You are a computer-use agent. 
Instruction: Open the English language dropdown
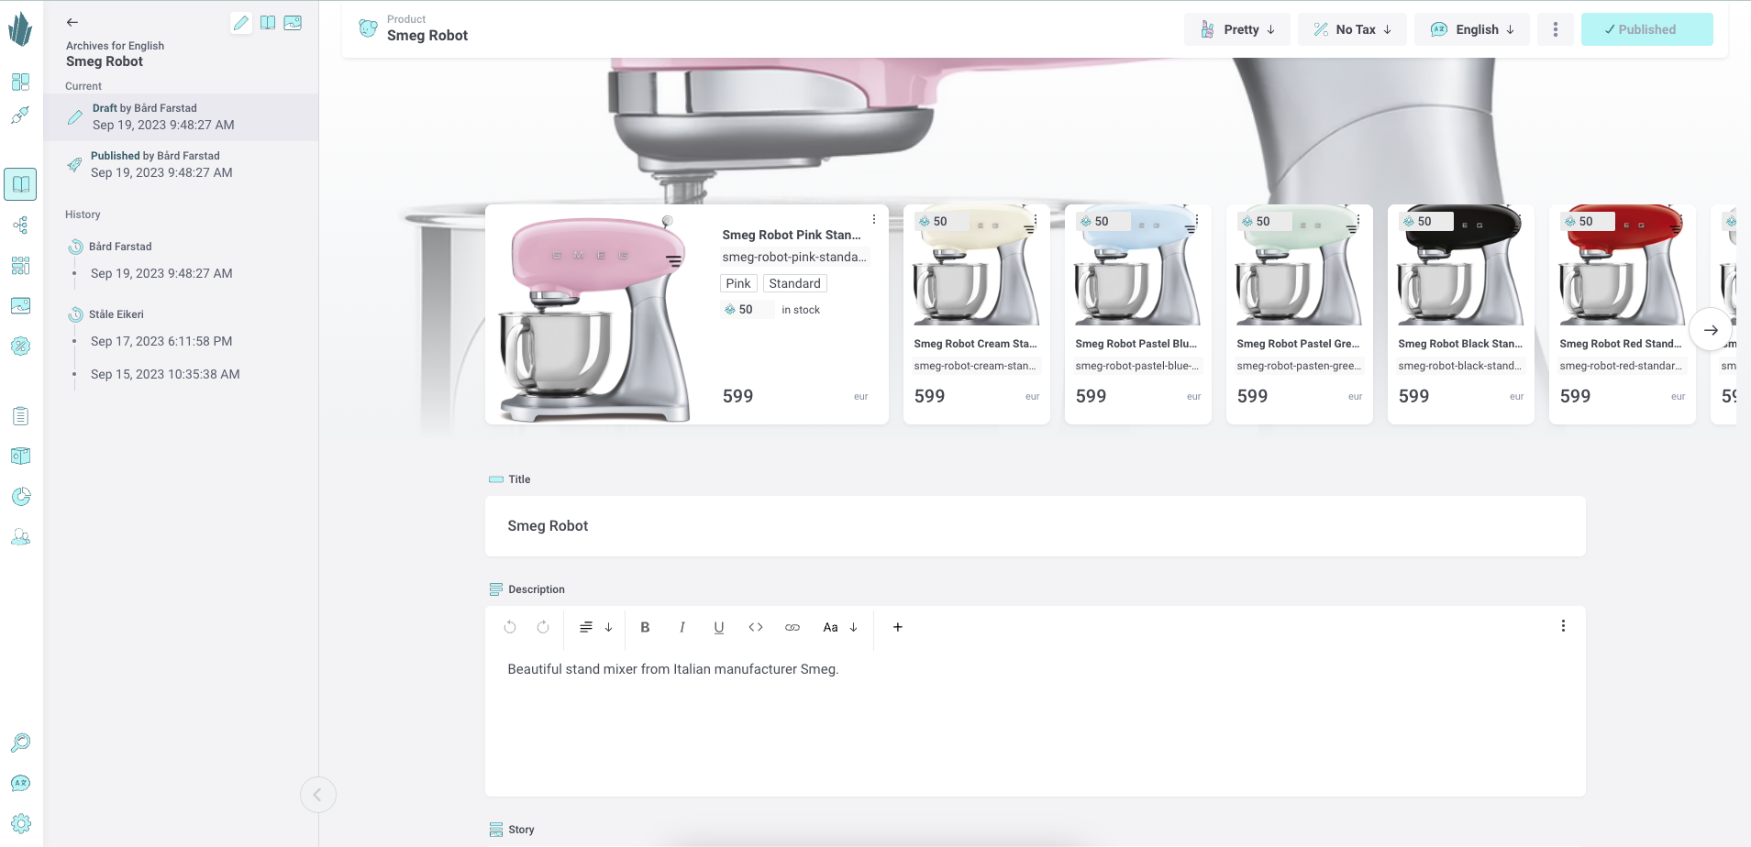pos(1472,29)
